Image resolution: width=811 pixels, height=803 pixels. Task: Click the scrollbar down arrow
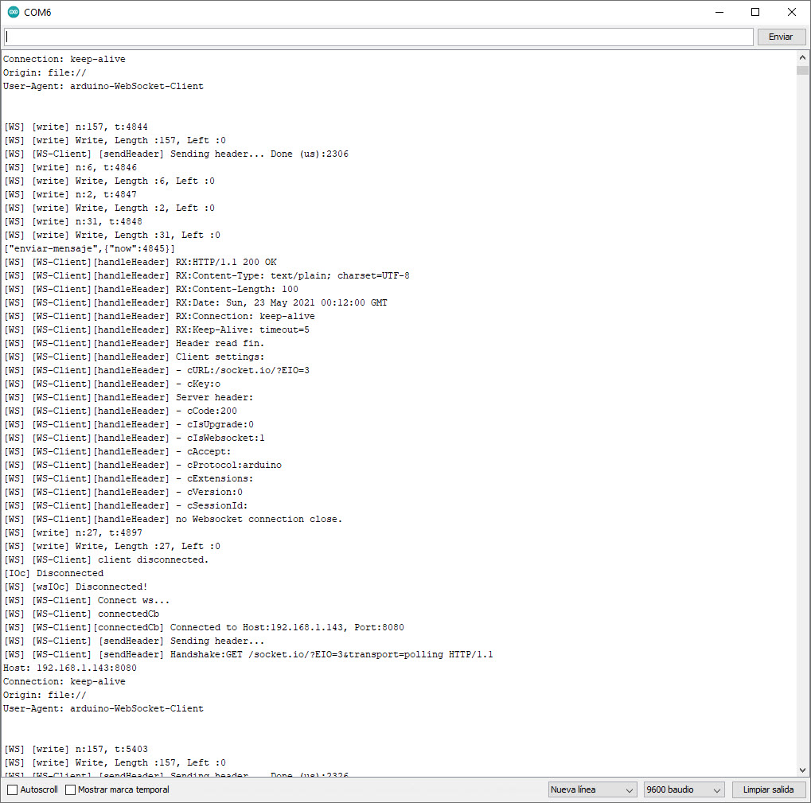click(x=802, y=770)
